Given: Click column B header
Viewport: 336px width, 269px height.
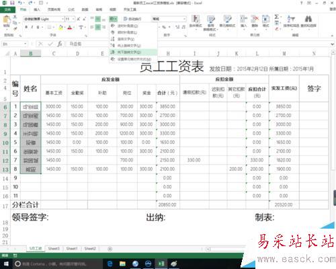Looking at the screenshot, I should click(31, 53).
